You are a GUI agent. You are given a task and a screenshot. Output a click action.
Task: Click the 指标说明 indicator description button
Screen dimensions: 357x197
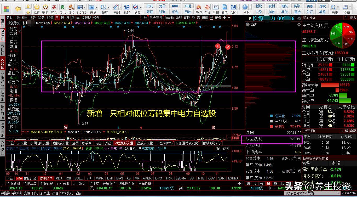click(x=222, y=148)
